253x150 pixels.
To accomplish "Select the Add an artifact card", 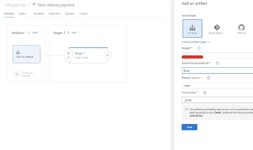I will pyautogui.click(x=26, y=54).
